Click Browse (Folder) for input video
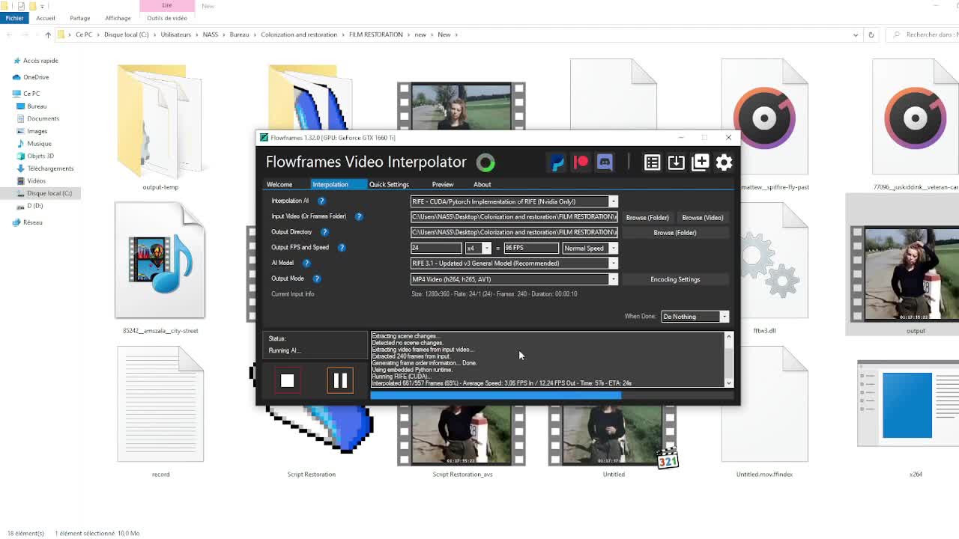959x539 pixels. (647, 217)
